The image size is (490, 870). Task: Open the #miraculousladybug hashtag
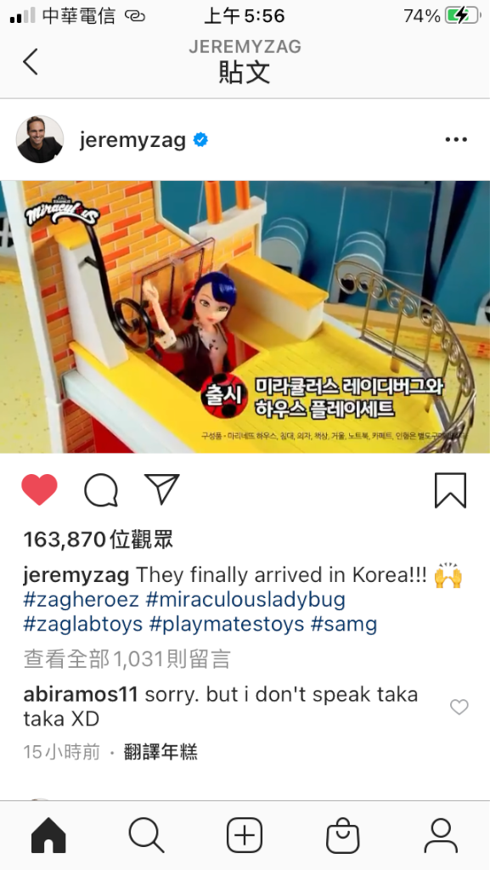245,599
